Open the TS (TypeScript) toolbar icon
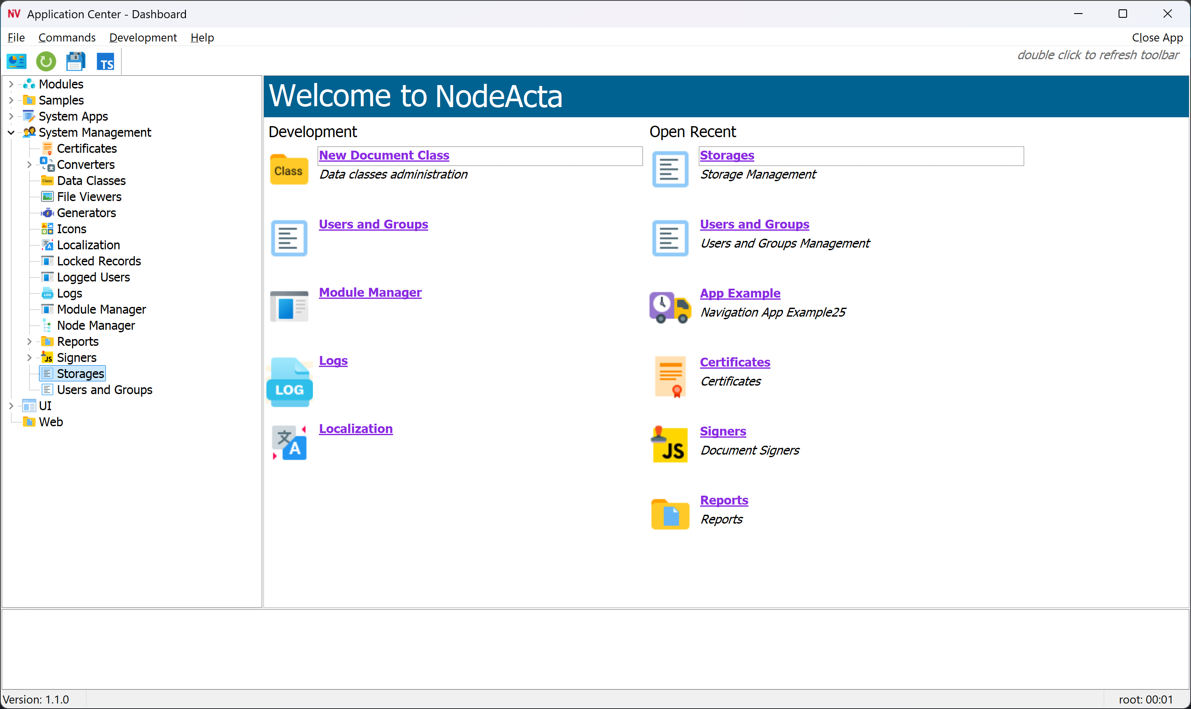Image resolution: width=1191 pixels, height=709 pixels. pyautogui.click(x=105, y=61)
